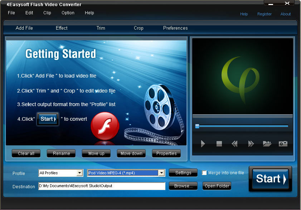This screenshot has width=301, height=210.
Task: Minimize the Flash Video Converter window
Action: pyautogui.click(x=271, y=4)
